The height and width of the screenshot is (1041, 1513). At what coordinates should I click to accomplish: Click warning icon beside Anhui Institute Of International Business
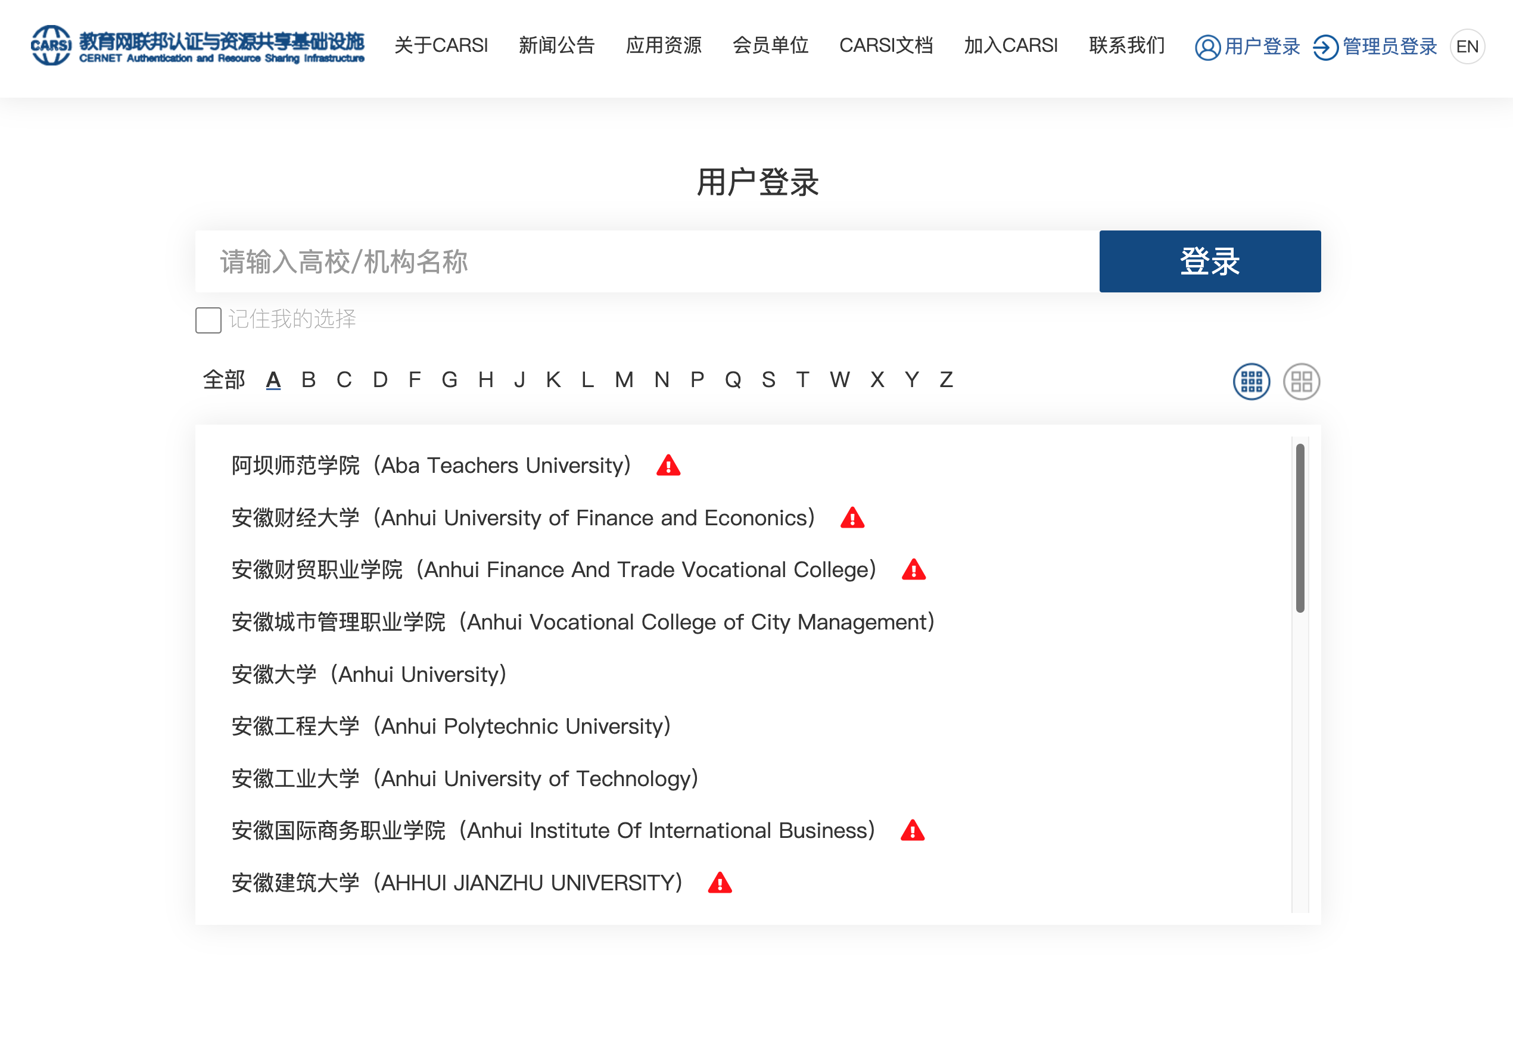912,831
